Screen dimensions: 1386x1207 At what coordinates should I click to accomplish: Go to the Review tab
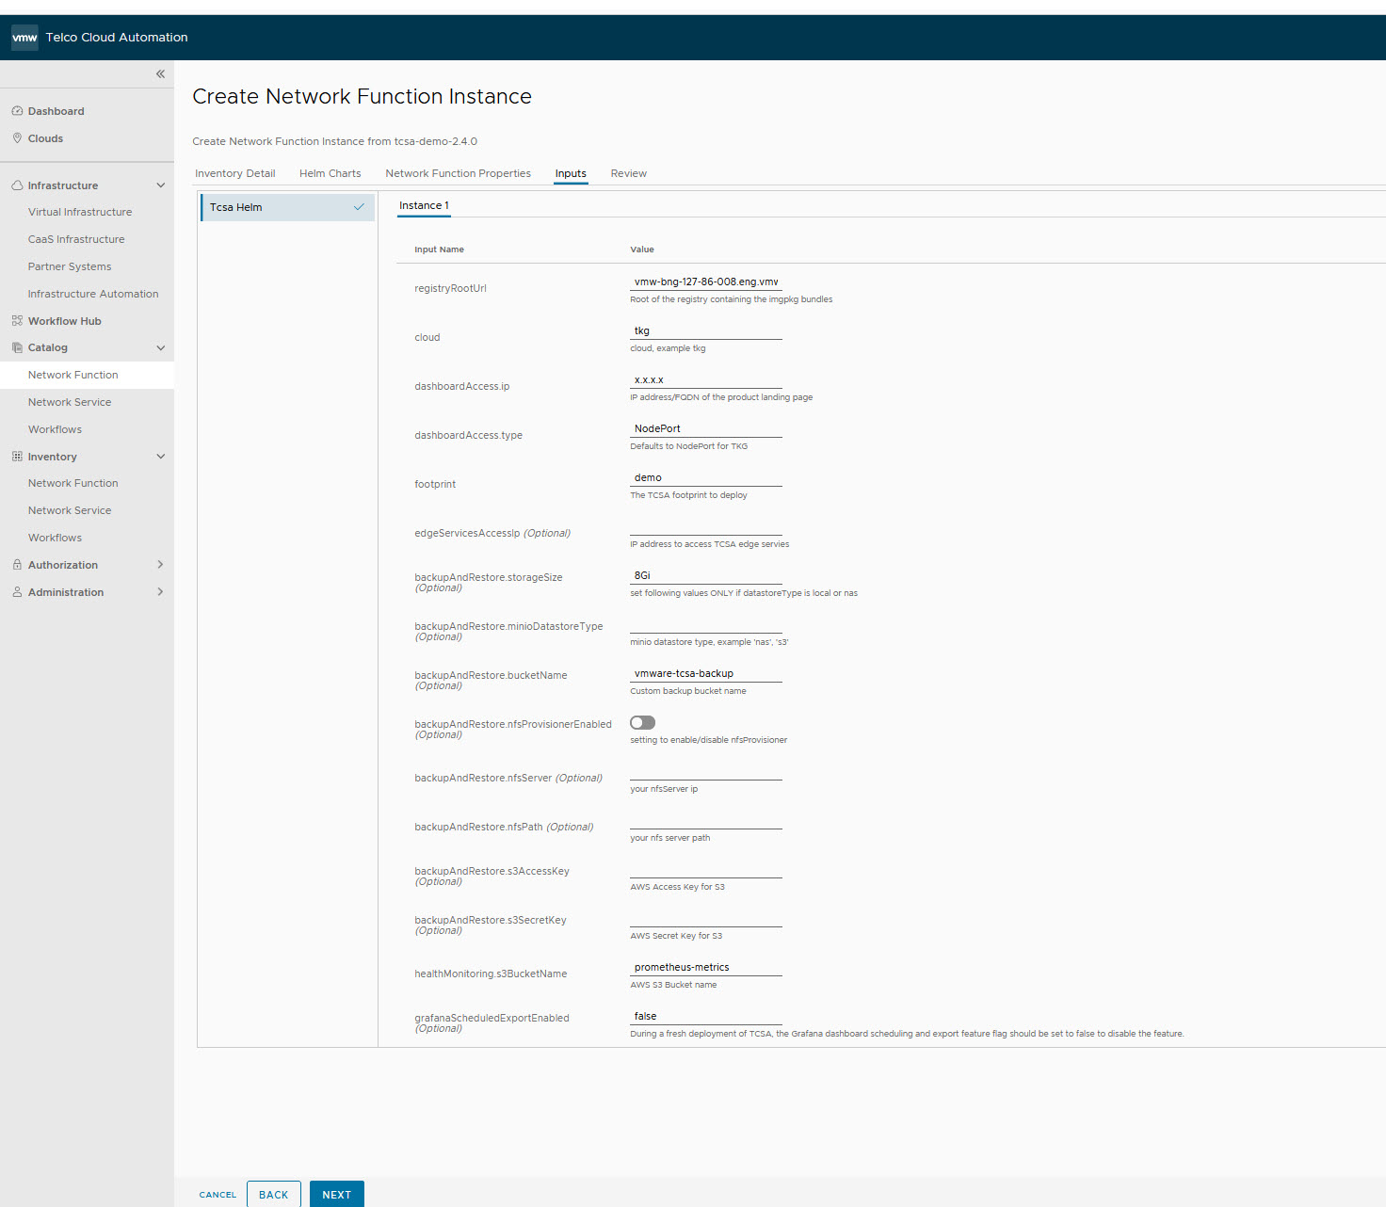[629, 173]
